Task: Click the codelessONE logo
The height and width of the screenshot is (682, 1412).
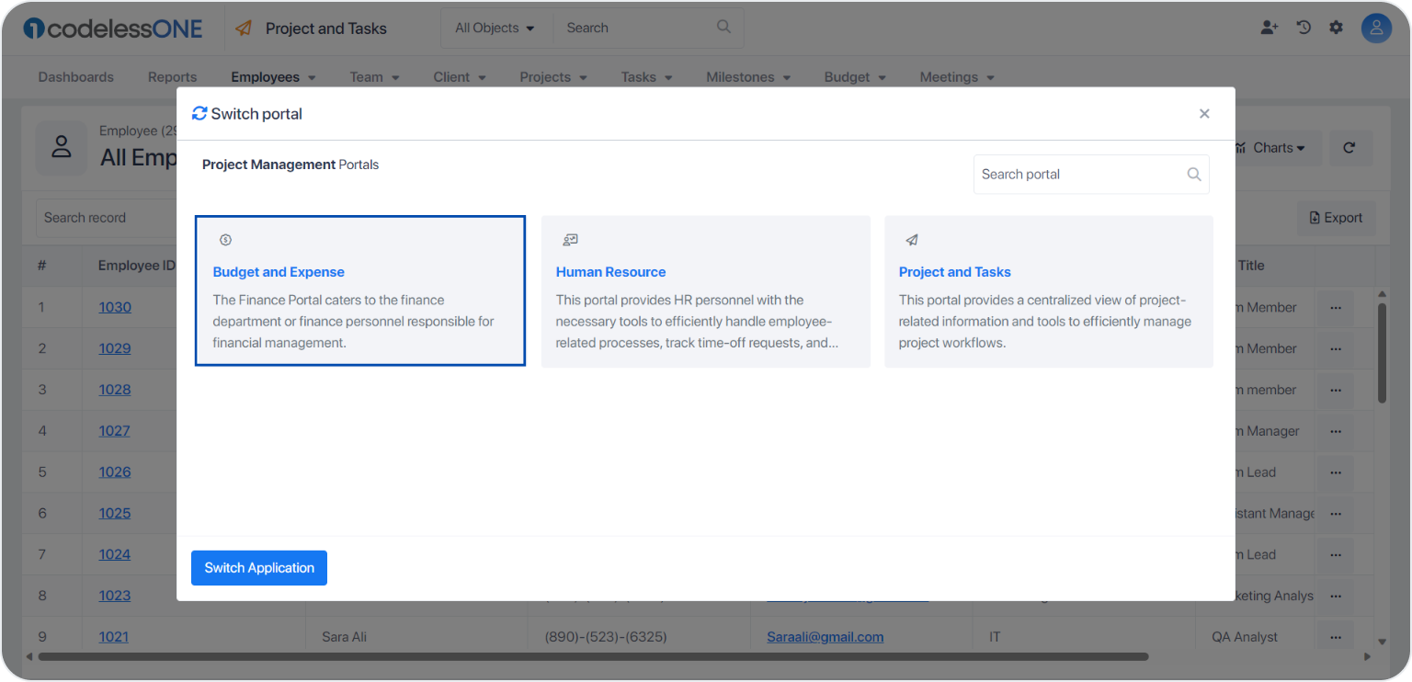Action: 113,28
